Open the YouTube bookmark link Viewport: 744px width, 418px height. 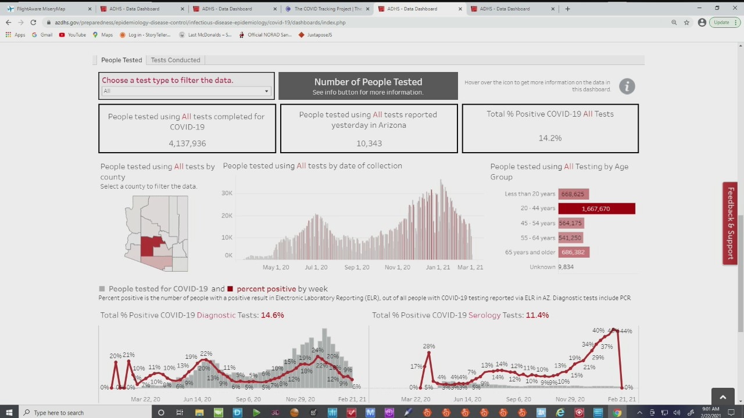point(73,35)
